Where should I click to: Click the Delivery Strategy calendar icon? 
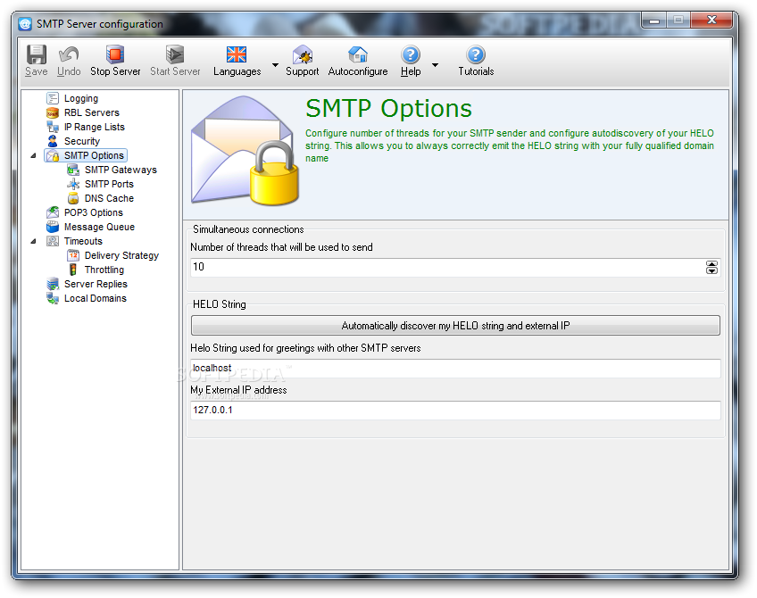click(x=73, y=255)
